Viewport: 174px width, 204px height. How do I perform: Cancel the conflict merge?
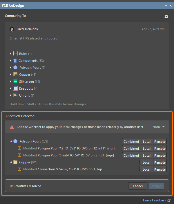pyautogui.click(x=138, y=186)
